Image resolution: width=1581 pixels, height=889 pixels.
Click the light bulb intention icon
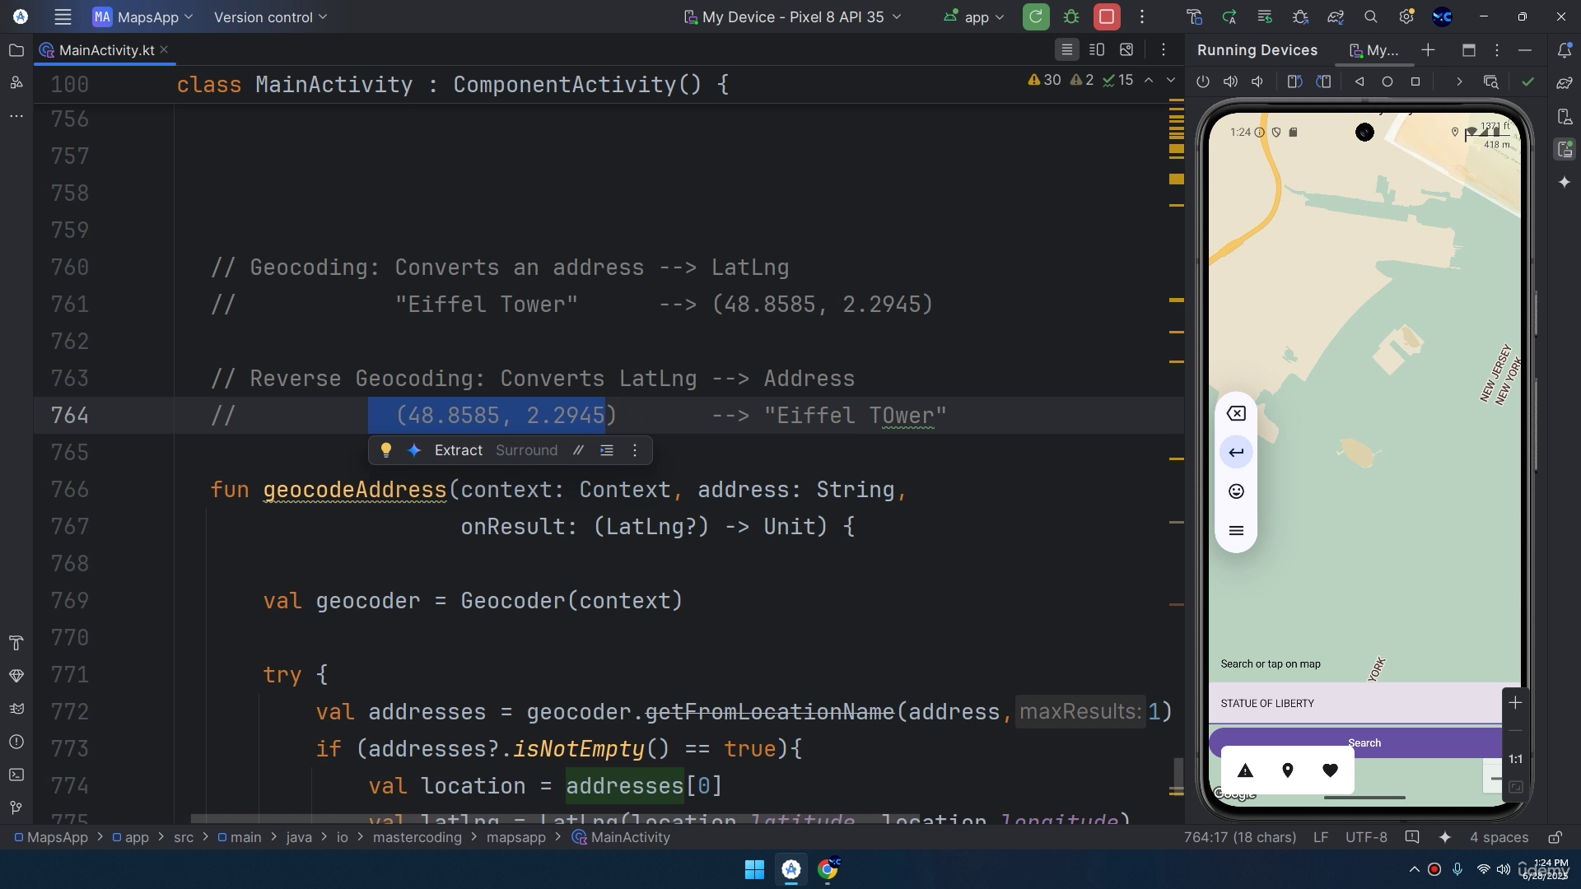385,450
